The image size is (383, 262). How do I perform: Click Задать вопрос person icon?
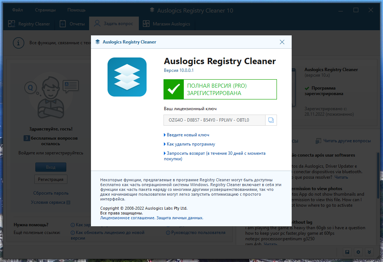tap(97, 24)
